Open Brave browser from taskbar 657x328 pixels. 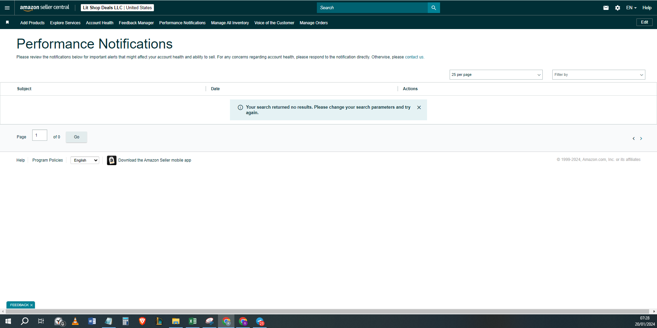(142, 321)
